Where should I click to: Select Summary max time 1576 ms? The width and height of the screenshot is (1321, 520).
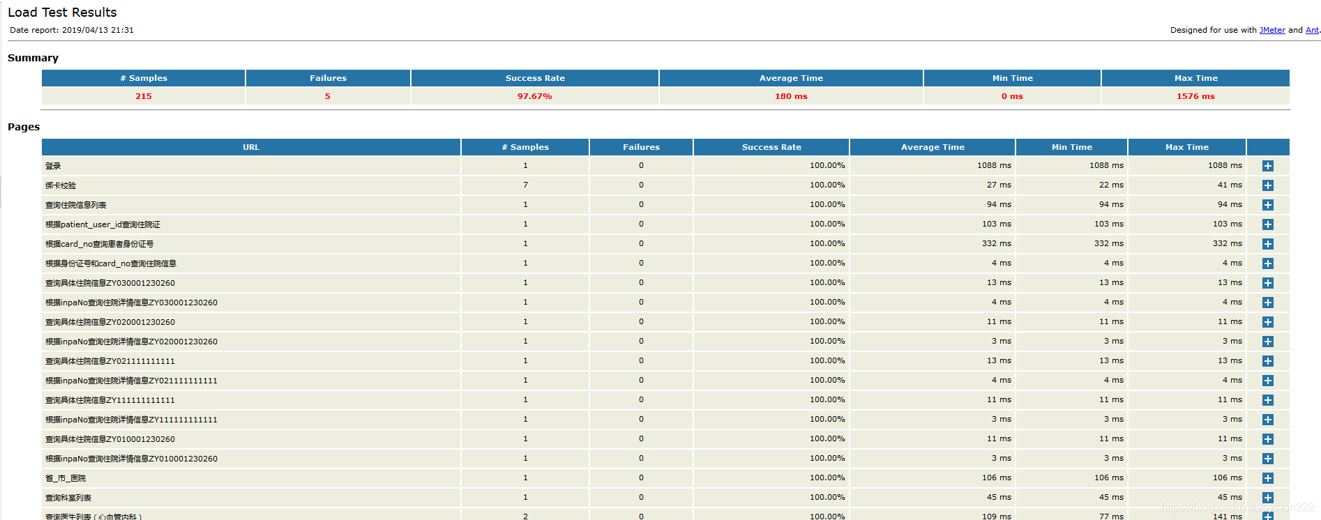pos(1195,96)
